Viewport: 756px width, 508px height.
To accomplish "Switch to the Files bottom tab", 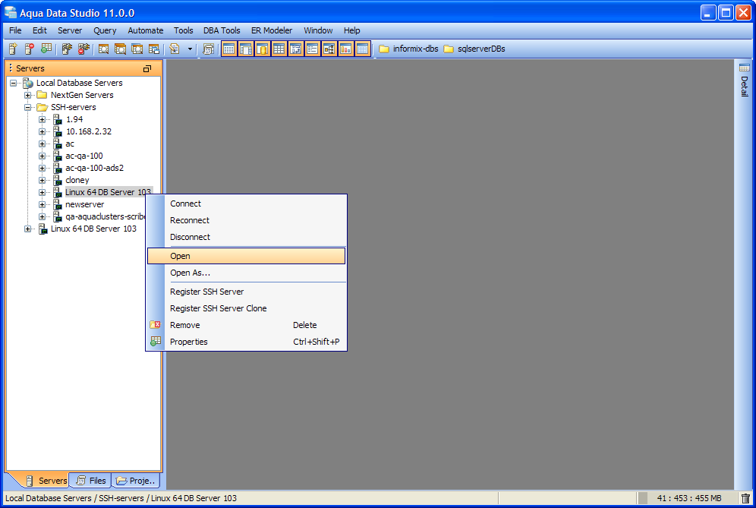I will point(90,481).
